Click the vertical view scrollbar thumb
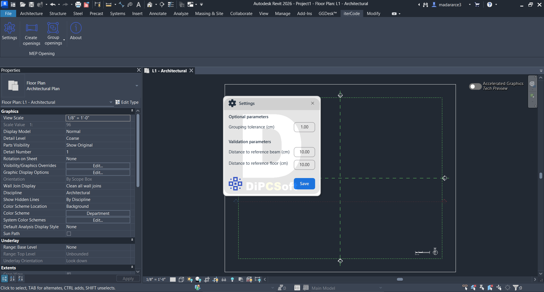Viewport: 544px width, 292px height. click(x=541, y=176)
